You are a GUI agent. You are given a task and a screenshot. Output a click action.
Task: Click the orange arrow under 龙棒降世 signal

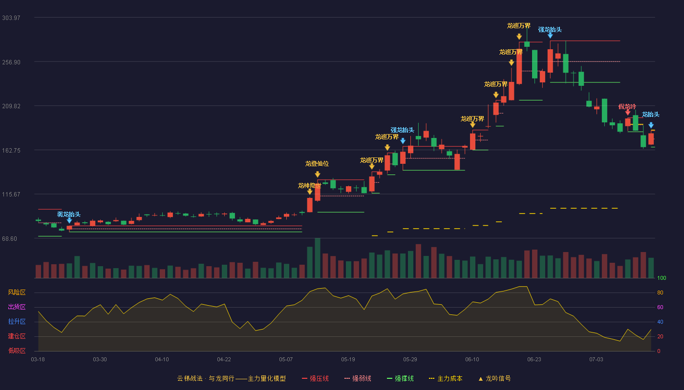(310, 192)
